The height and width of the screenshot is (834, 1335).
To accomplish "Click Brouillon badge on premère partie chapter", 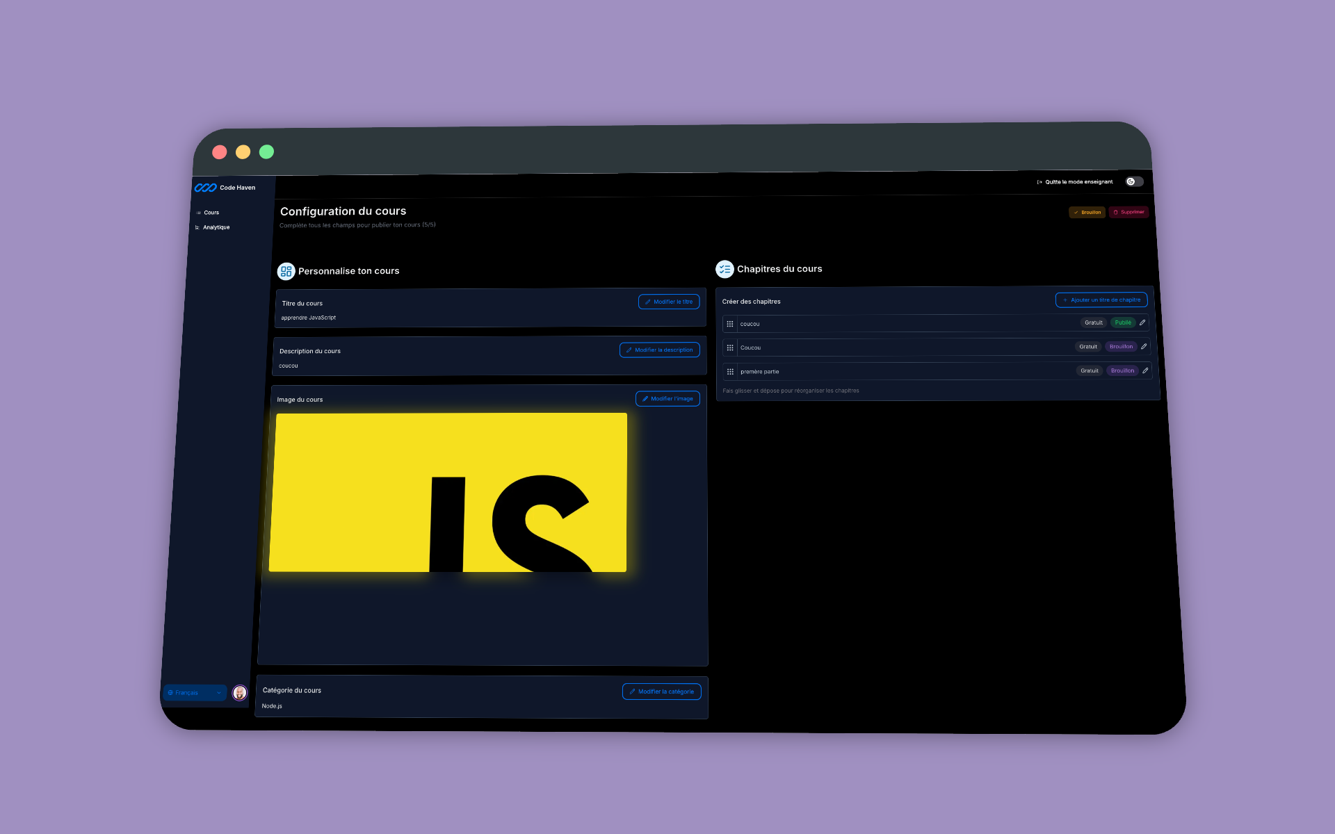I will click(1122, 370).
